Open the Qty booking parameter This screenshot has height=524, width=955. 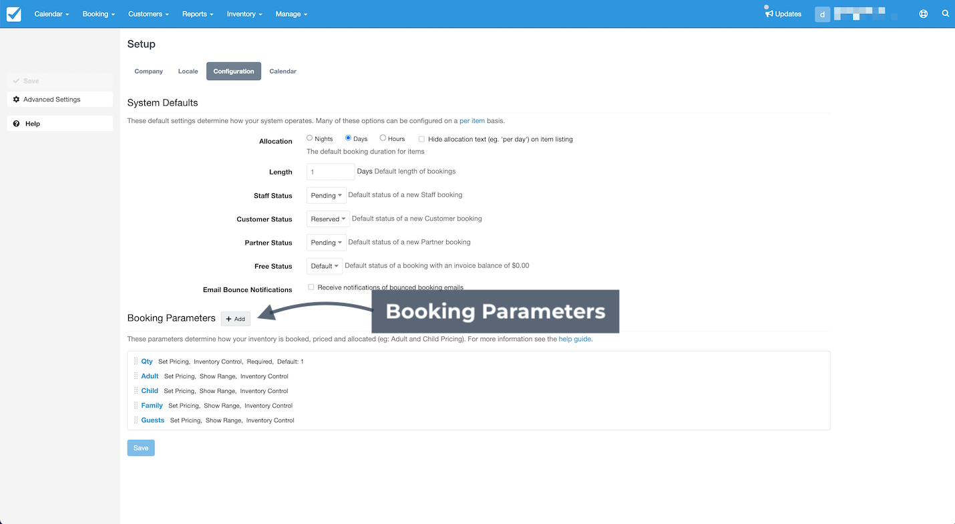coord(147,362)
